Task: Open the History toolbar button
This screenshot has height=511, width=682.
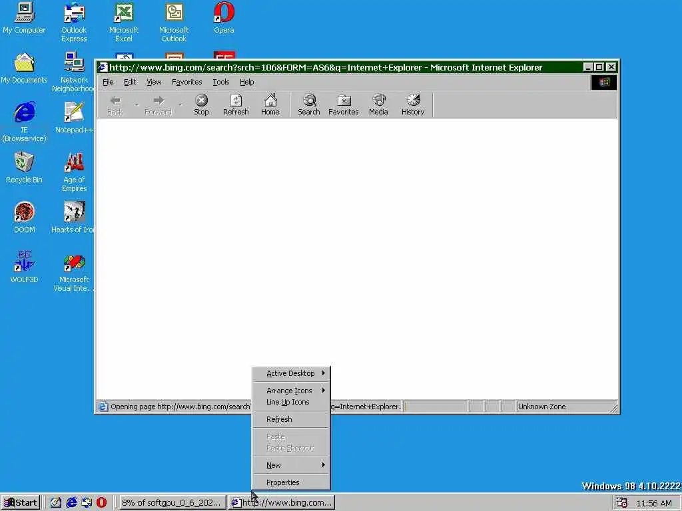Action: coord(413,104)
